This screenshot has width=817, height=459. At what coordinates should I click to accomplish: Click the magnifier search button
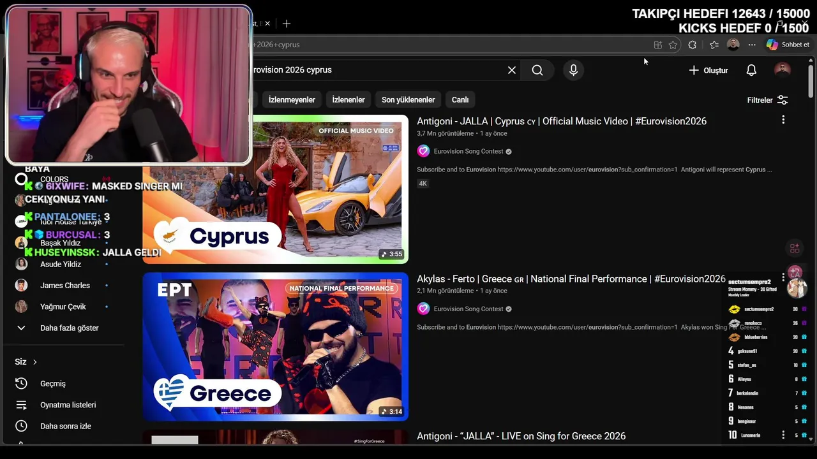point(537,70)
